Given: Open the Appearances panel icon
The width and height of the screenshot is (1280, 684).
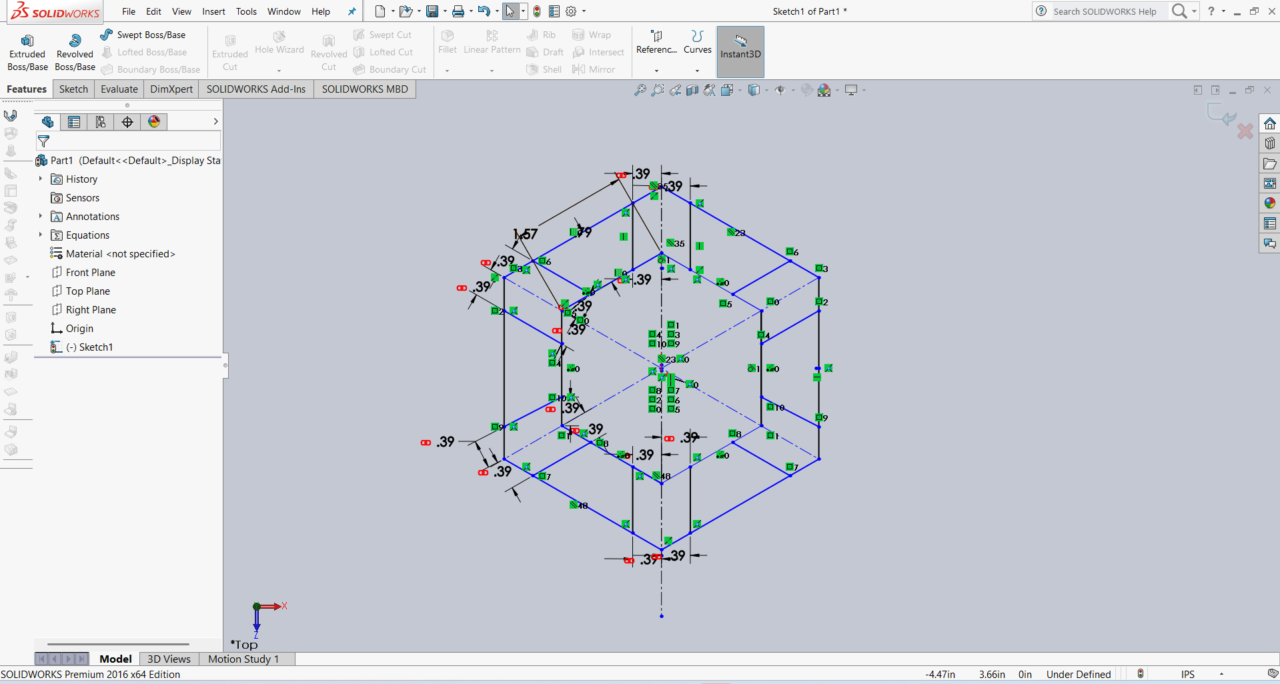Looking at the screenshot, I should click(x=1270, y=203).
